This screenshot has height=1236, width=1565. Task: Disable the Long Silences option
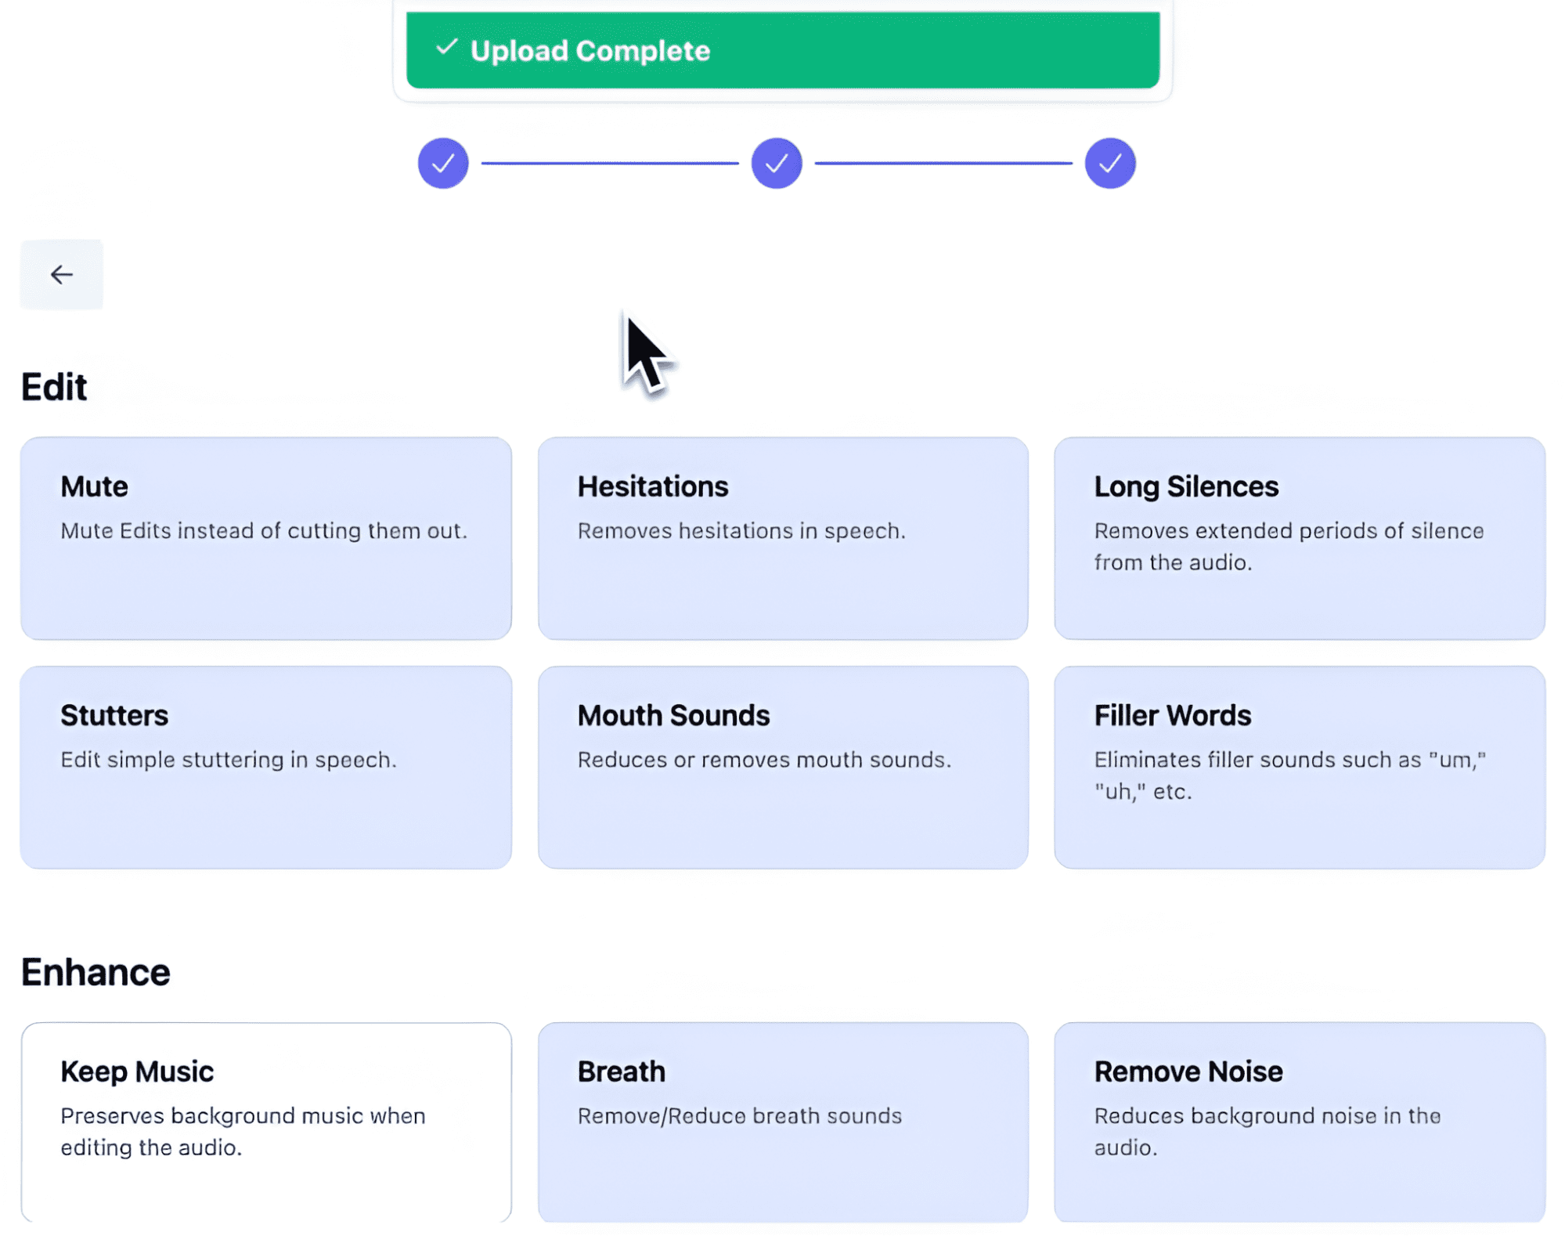1298,538
